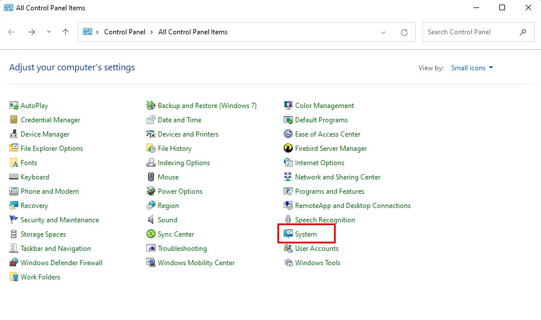Go up one level with up arrow
This screenshot has width=541, height=320.
coord(65,32)
